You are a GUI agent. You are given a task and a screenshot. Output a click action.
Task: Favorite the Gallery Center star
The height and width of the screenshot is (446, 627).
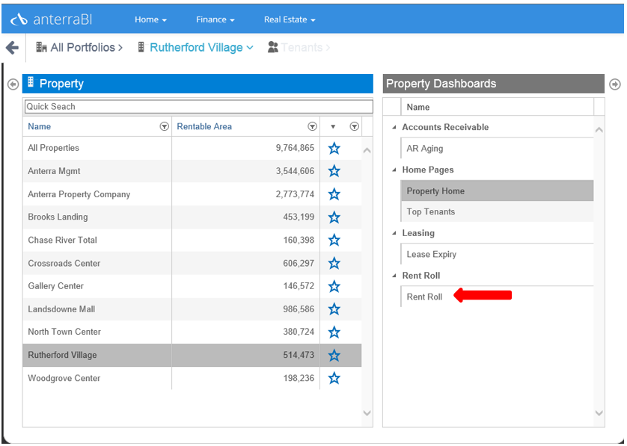pos(334,286)
